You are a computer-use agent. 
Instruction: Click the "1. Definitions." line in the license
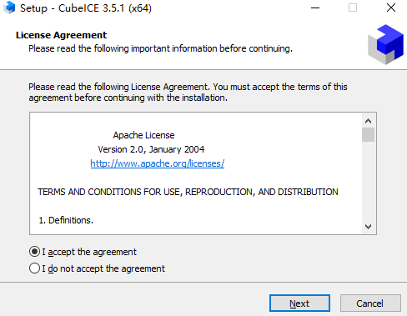point(66,220)
